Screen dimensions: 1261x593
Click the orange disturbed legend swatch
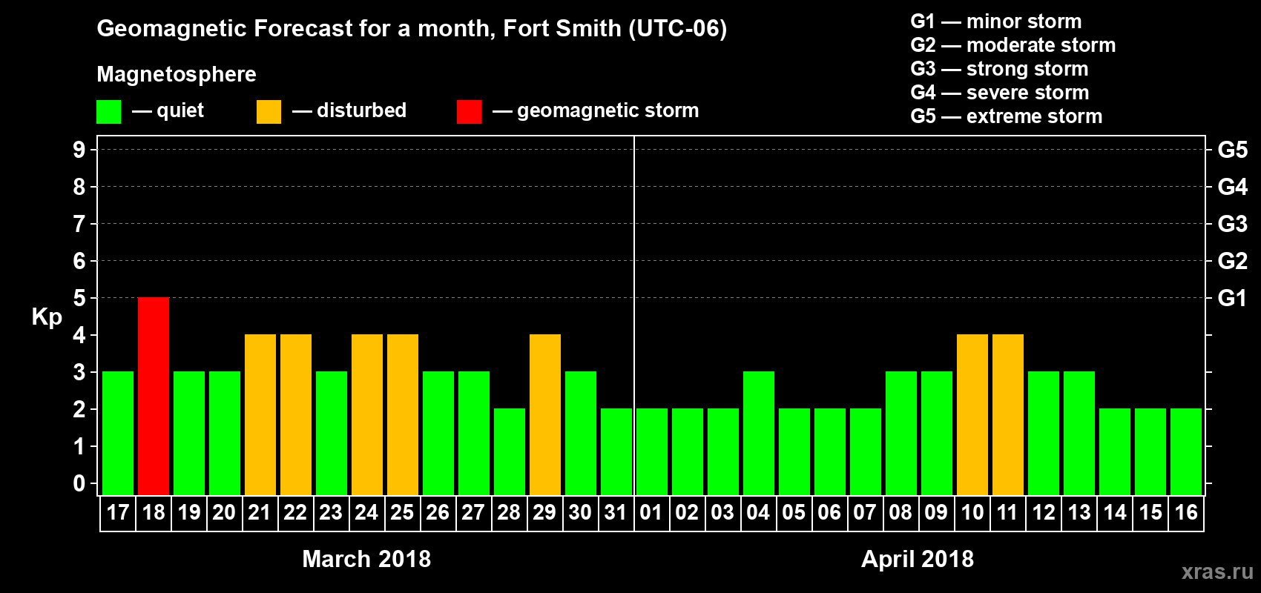(x=269, y=112)
